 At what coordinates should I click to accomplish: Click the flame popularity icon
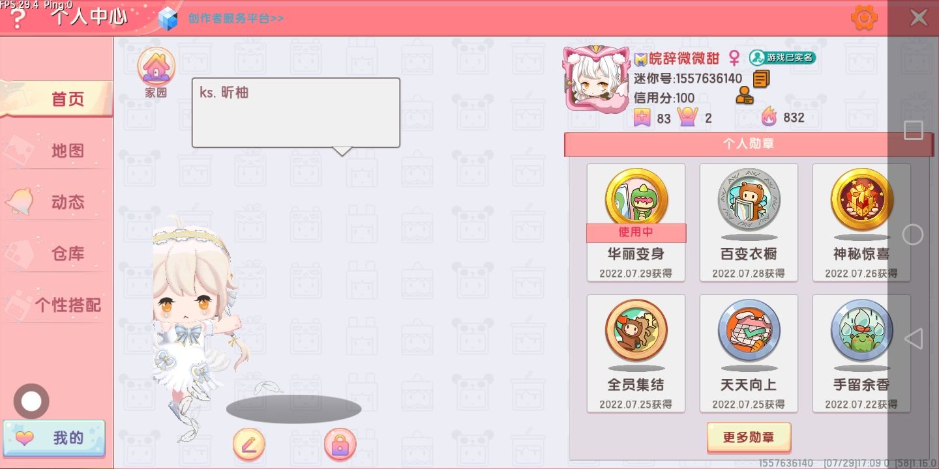coord(769,117)
